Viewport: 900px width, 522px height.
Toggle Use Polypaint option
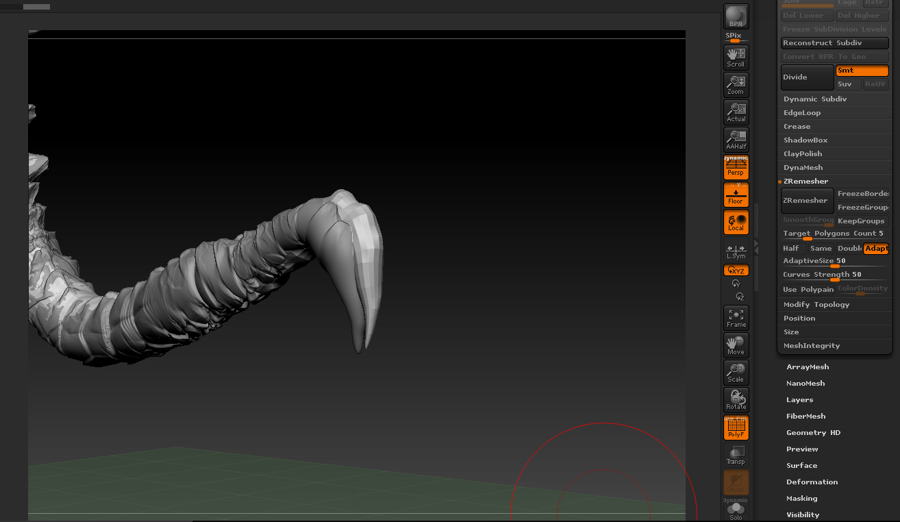(x=808, y=290)
